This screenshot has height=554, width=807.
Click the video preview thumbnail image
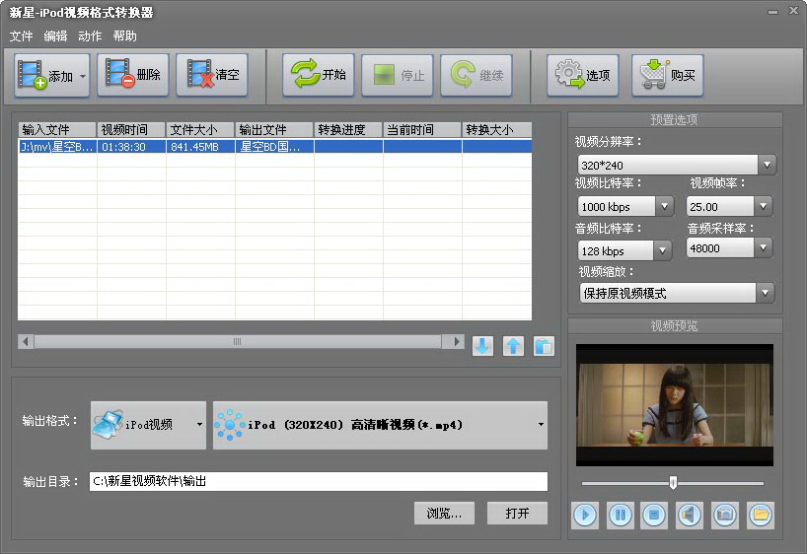(674, 405)
